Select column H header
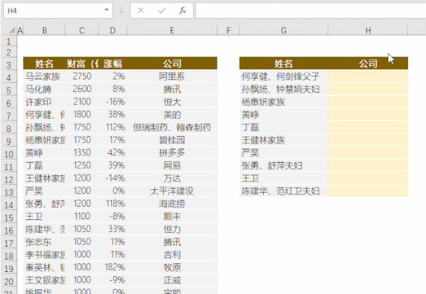The height and width of the screenshot is (294, 426). point(368,31)
